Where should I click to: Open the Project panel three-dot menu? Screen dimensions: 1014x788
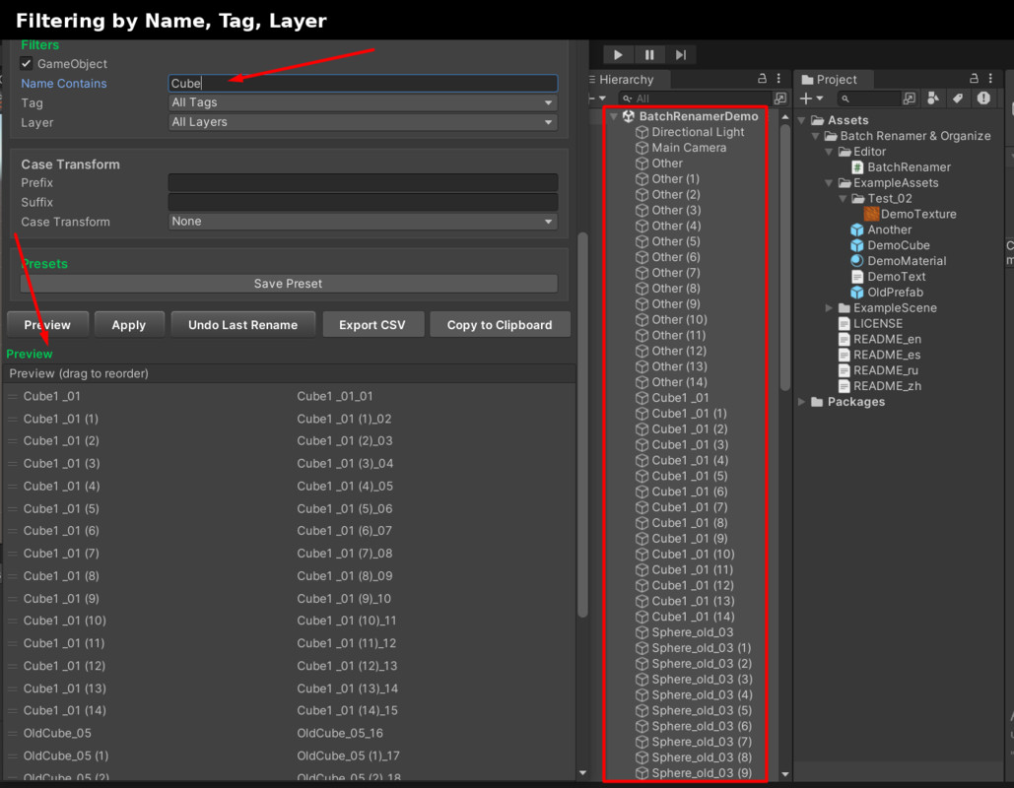990,78
